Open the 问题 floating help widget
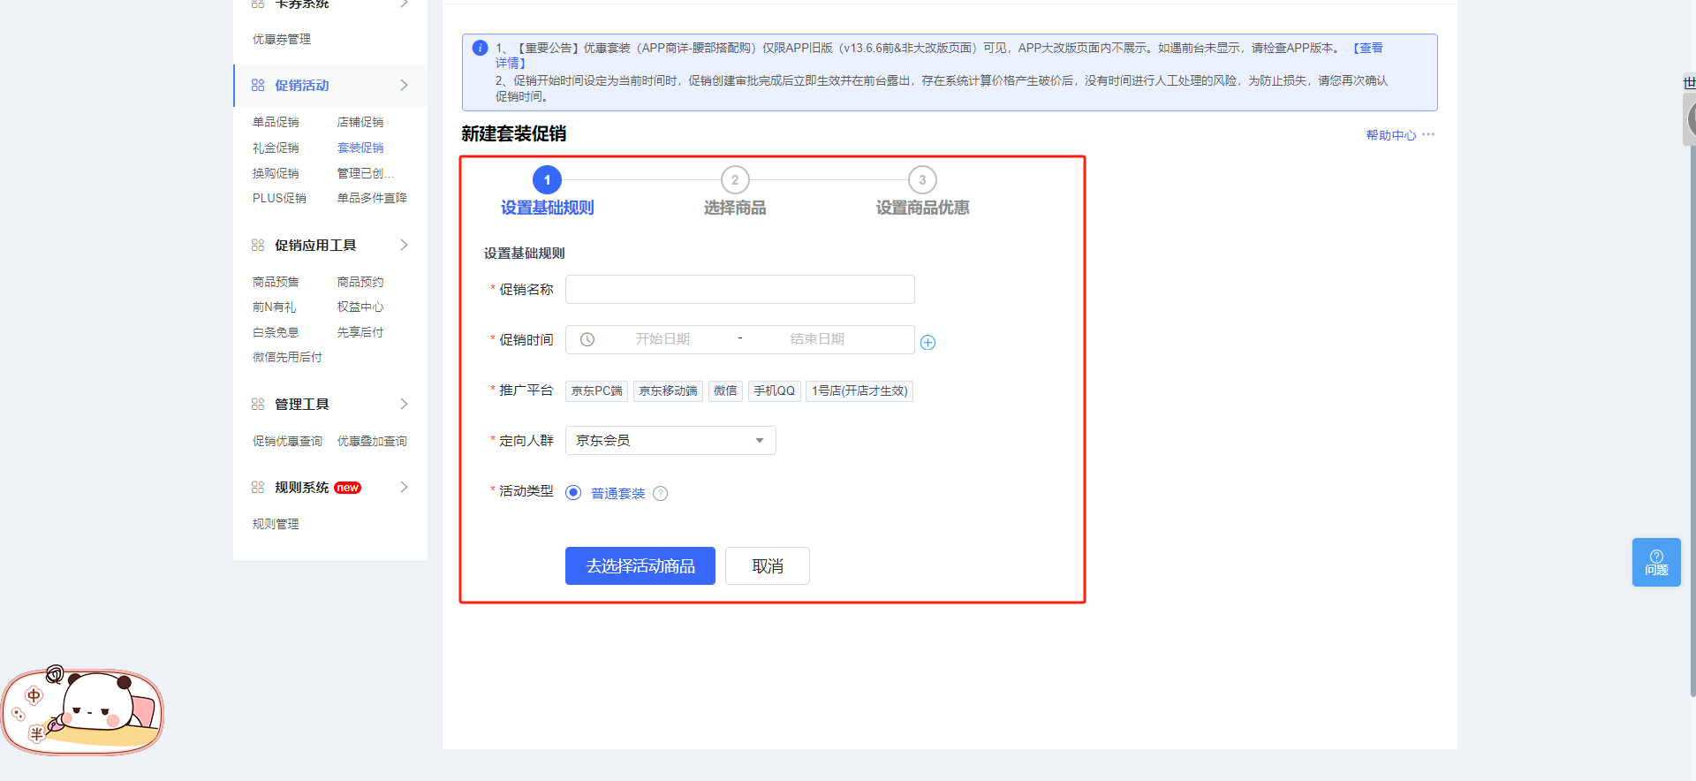Image resolution: width=1696 pixels, height=781 pixels. [x=1656, y=562]
